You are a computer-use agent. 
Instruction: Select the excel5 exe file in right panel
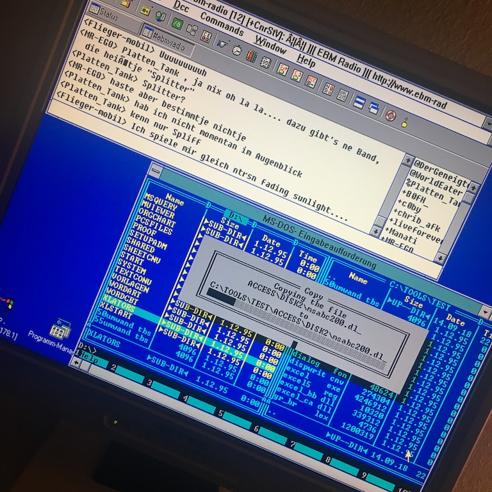click(x=310, y=386)
